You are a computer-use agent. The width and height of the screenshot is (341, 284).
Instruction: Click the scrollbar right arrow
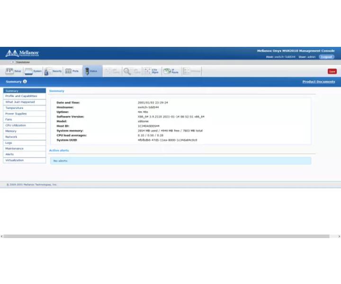click(x=339, y=236)
